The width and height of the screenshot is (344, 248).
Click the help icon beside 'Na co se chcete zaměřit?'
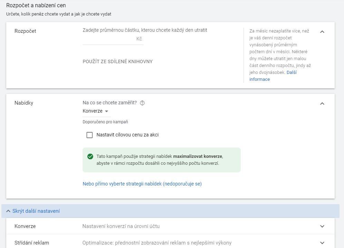coord(142,103)
